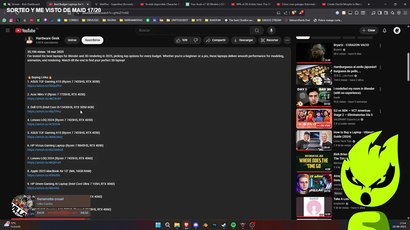Viewport: 410px width, 230px height.
Task: Open the Kick bookmark icon
Action: (38, 20)
